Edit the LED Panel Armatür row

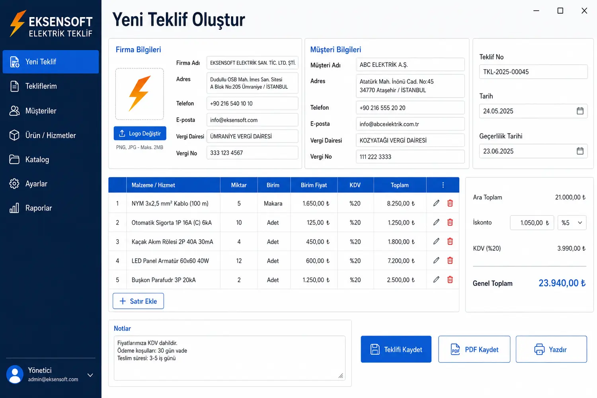pos(436,260)
